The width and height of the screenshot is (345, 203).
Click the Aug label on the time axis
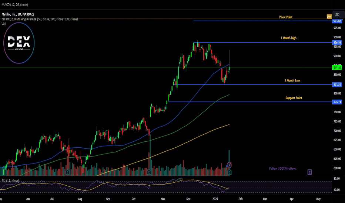[80, 199]
